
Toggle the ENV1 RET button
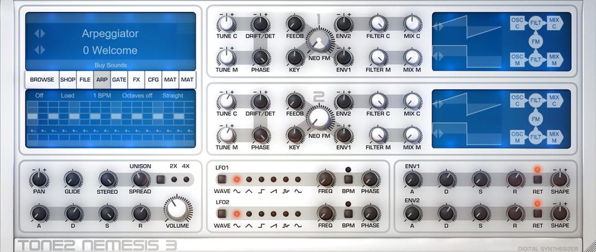537,180
